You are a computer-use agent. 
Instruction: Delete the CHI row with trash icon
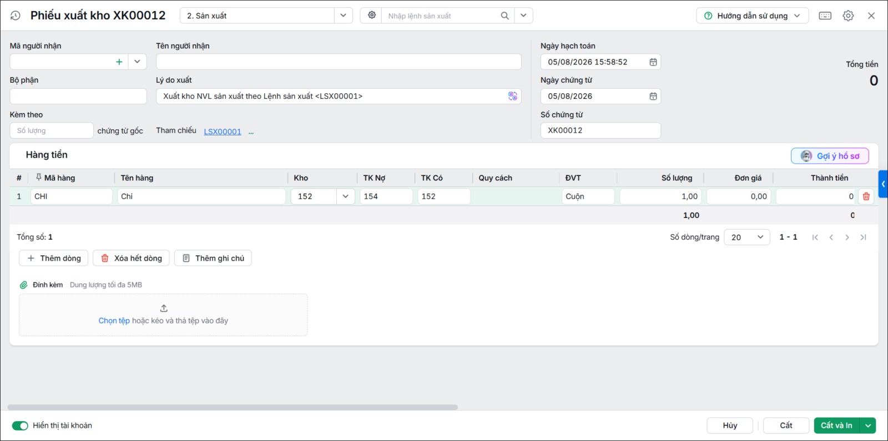[866, 196]
